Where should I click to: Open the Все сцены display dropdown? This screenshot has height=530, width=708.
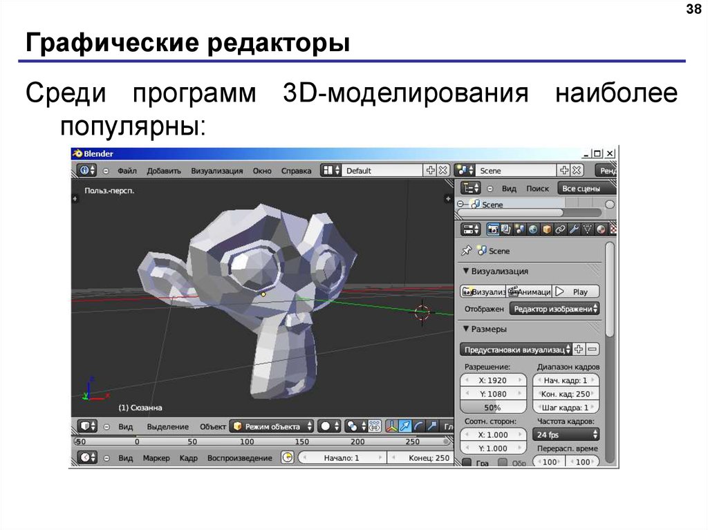[586, 188]
